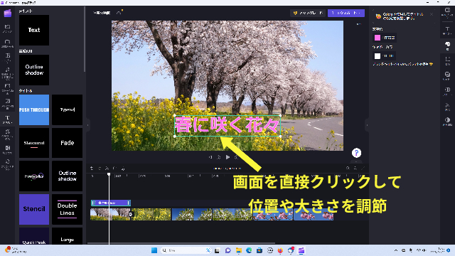Screen dimensions: 455x256
Task: Choose the Stencil title style
Action: pyautogui.click(x=34, y=209)
